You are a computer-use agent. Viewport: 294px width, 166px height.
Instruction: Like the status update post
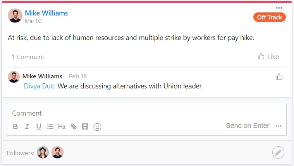tap(268, 57)
